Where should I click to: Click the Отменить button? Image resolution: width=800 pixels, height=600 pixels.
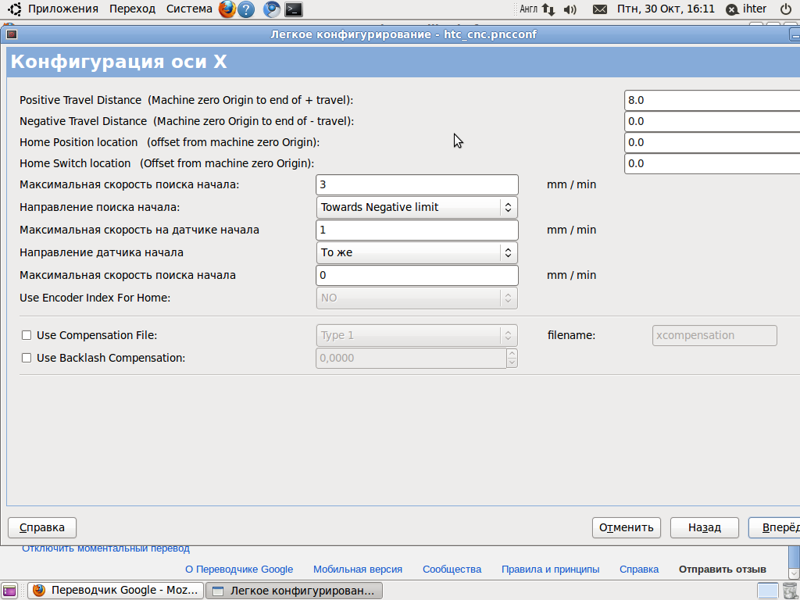click(x=626, y=527)
